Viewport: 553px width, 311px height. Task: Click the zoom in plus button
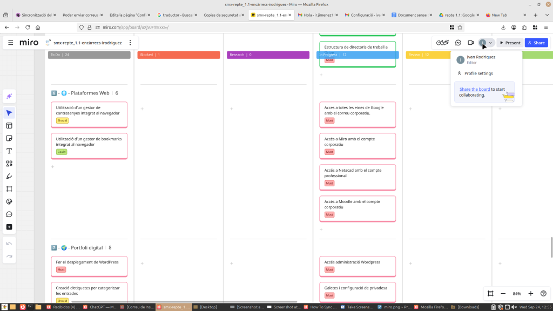tap(530, 294)
